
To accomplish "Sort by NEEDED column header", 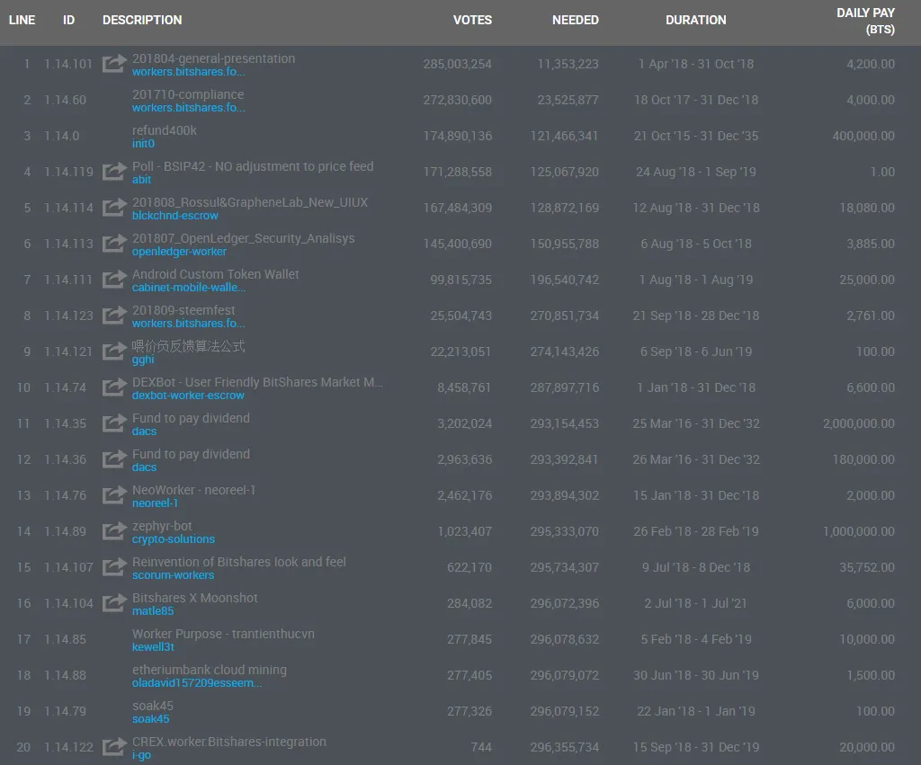I will [575, 20].
